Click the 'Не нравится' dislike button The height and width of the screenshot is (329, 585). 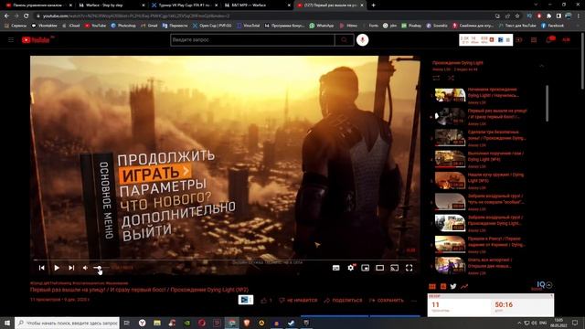point(298,301)
